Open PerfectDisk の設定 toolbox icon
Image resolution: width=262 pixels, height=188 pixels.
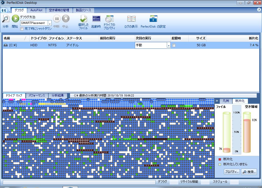[x=154, y=19]
